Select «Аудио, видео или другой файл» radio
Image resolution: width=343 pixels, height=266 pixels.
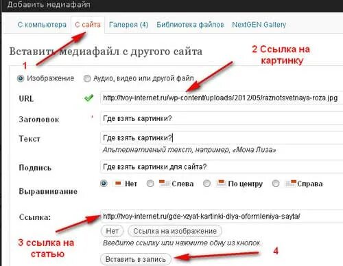coord(87,78)
